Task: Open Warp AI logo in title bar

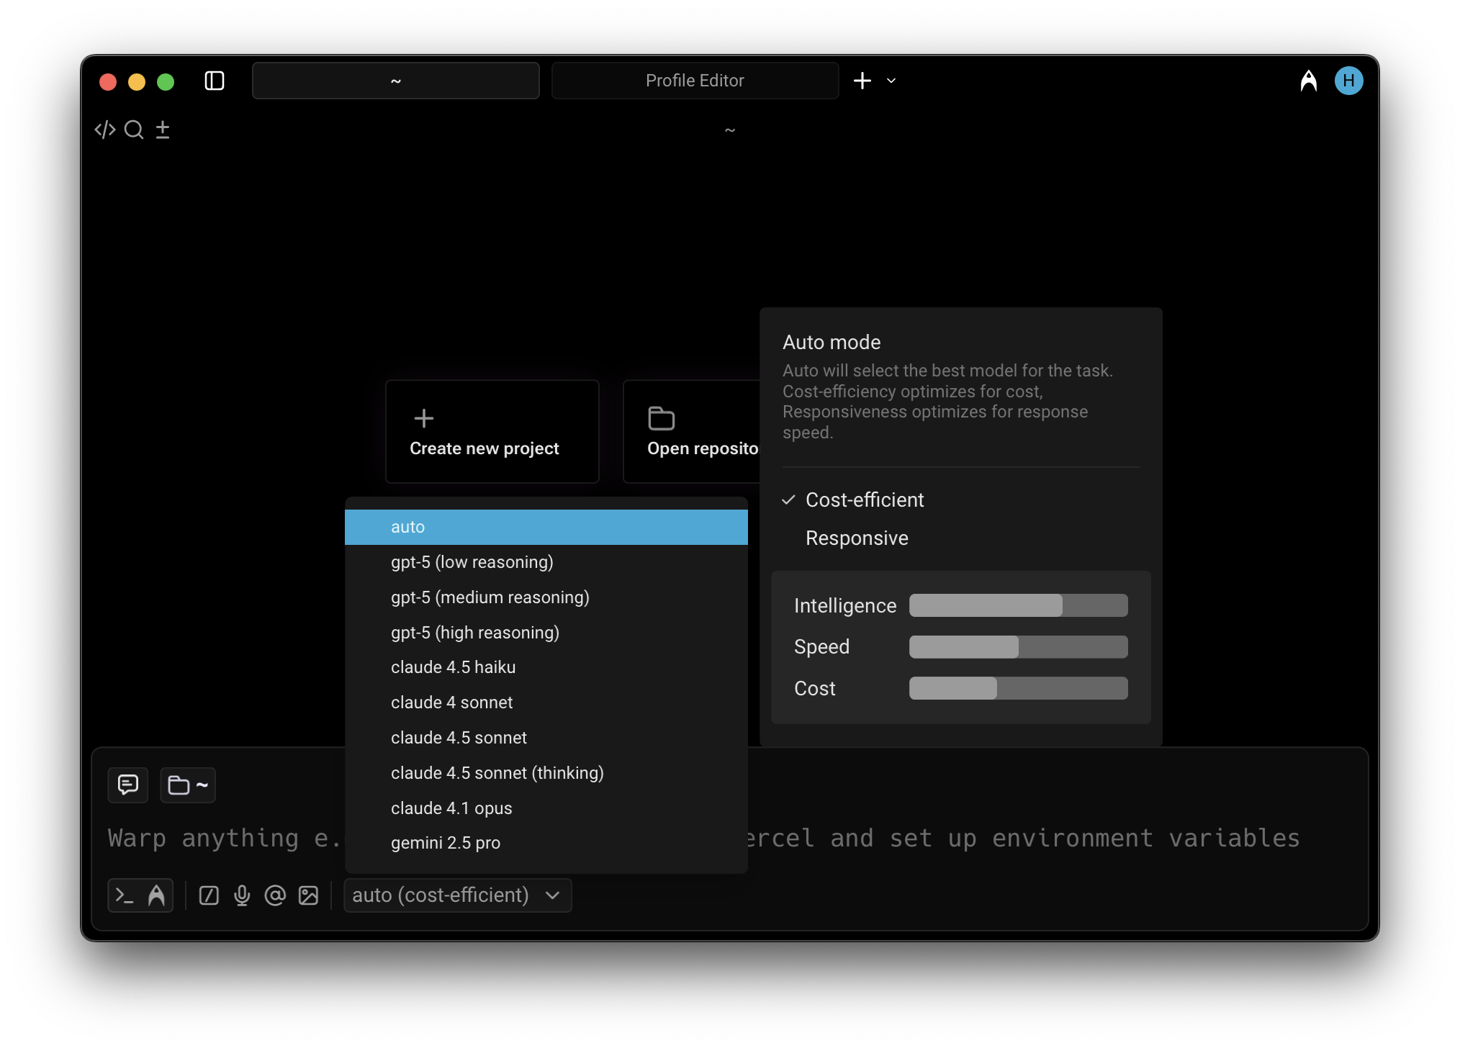Action: (1308, 81)
